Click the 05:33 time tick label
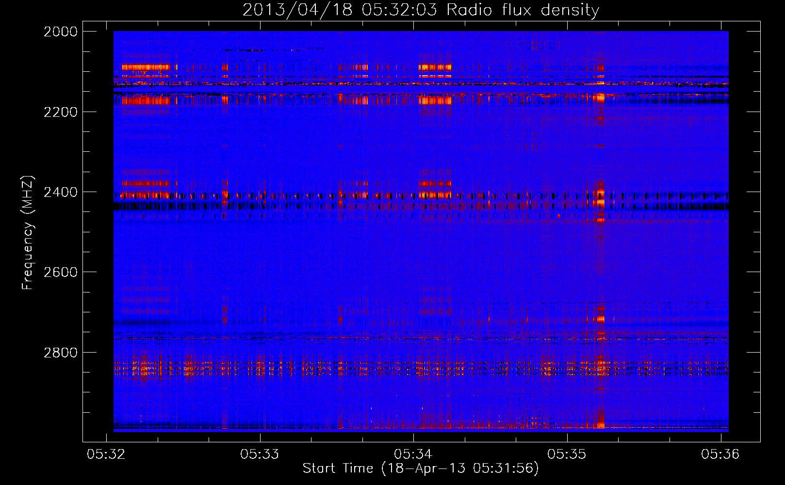Viewport: 785px width, 485px height. click(260, 454)
